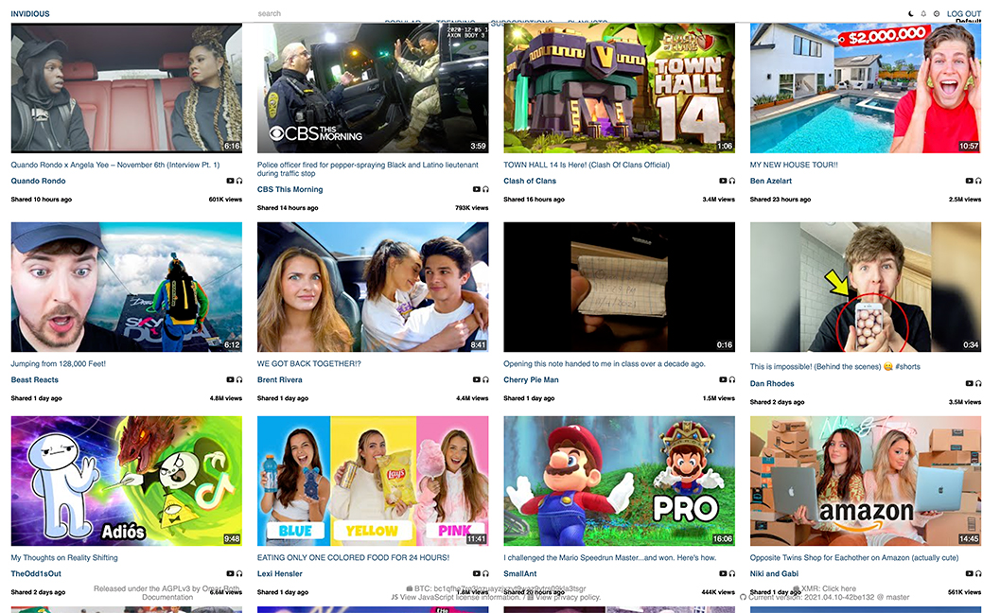Click the YouTube icon in the Cherry Pie Man row

pos(723,379)
